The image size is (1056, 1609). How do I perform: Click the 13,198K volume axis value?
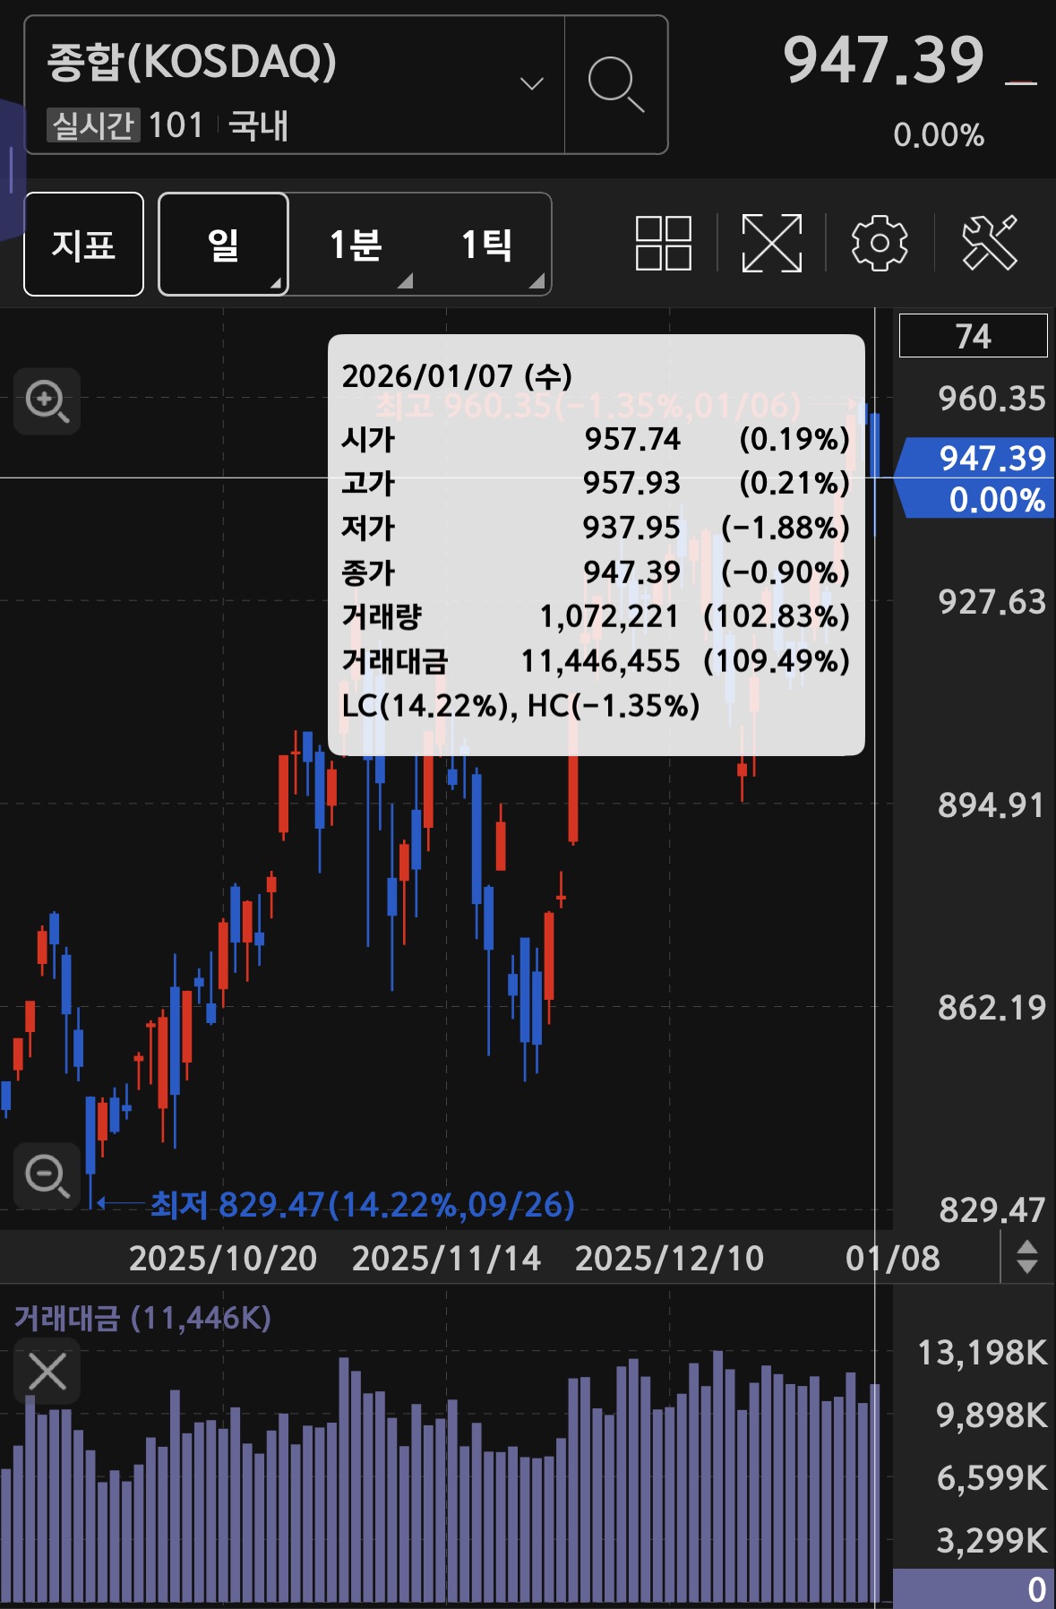pos(983,1353)
